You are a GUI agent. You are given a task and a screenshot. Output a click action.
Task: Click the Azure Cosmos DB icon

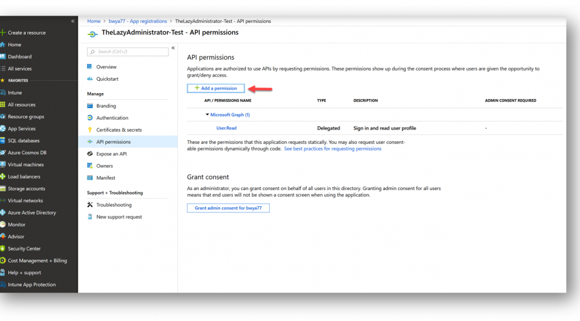coord(3,152)
